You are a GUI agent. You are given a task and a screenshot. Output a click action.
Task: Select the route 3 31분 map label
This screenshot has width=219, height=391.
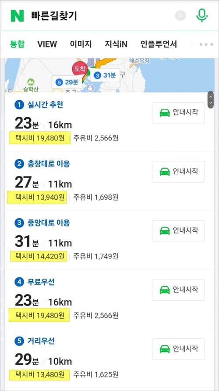[105, 75]
